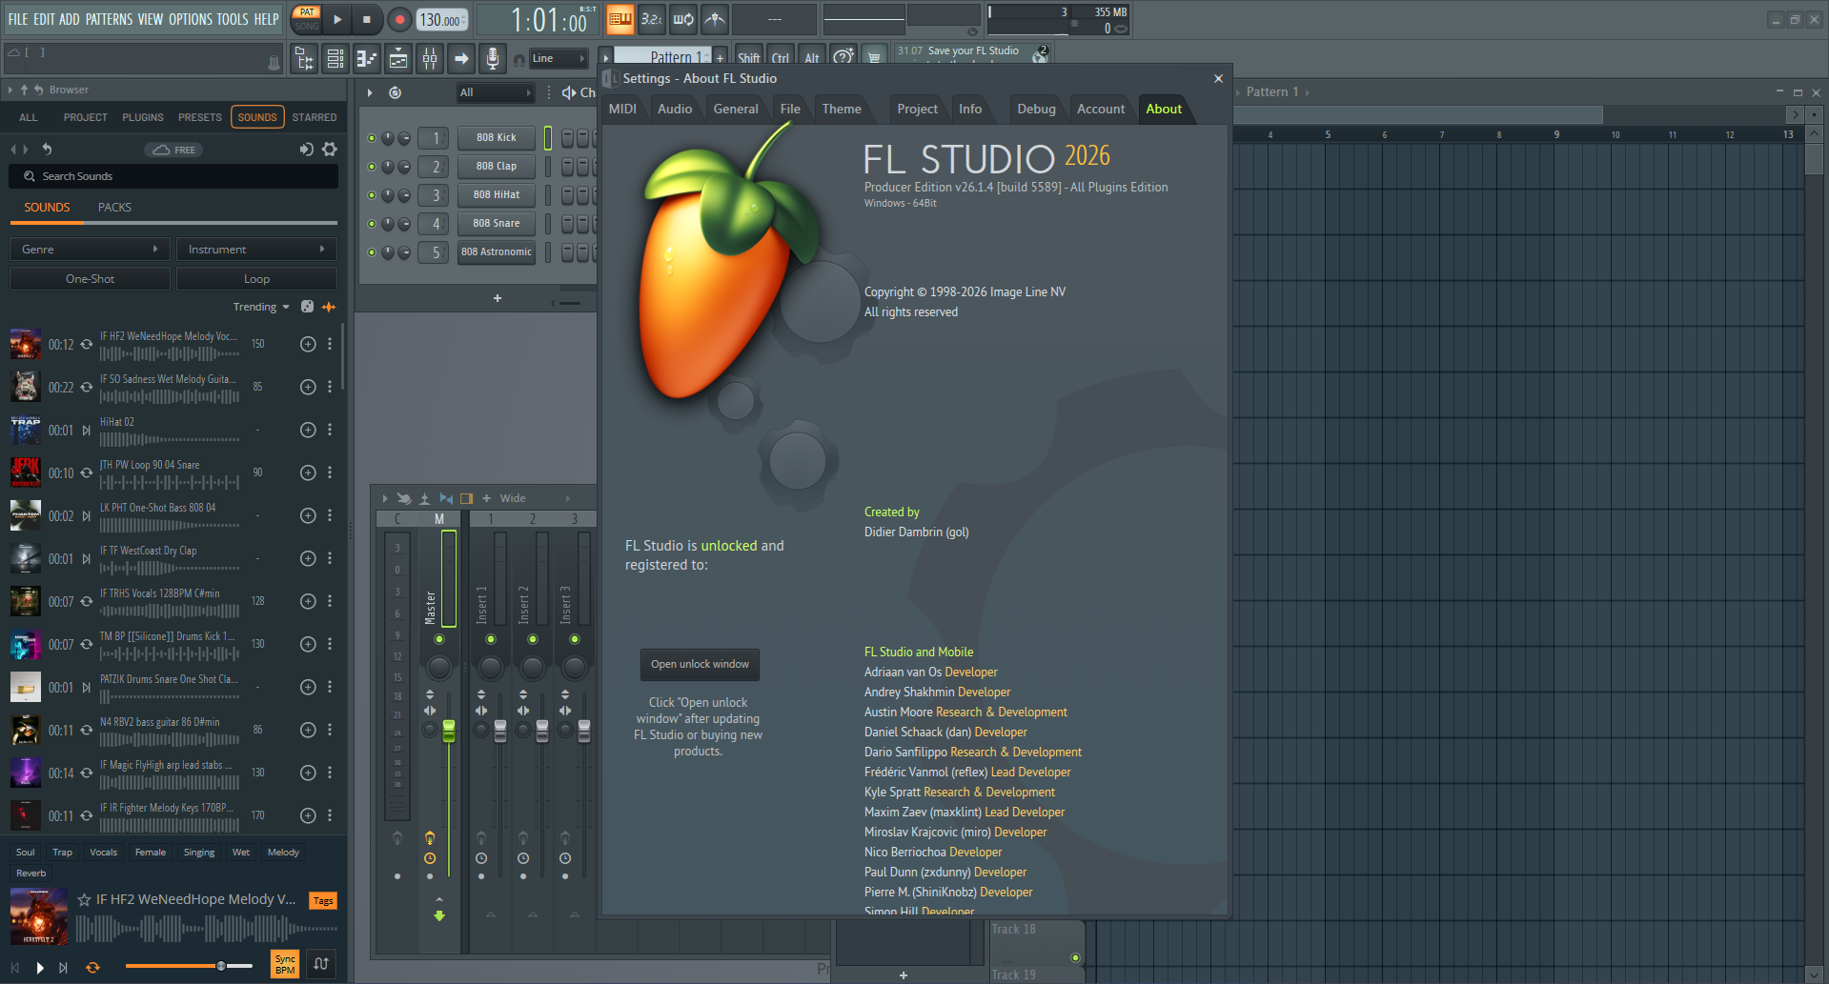The image size is (1829, 984).
Task: Open the Trending sort dropdown
Action: coord(261,307)
